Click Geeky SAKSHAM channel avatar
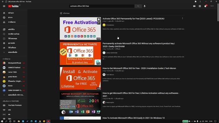The height and width of the screenshot is (123, 219). [104, 53]
